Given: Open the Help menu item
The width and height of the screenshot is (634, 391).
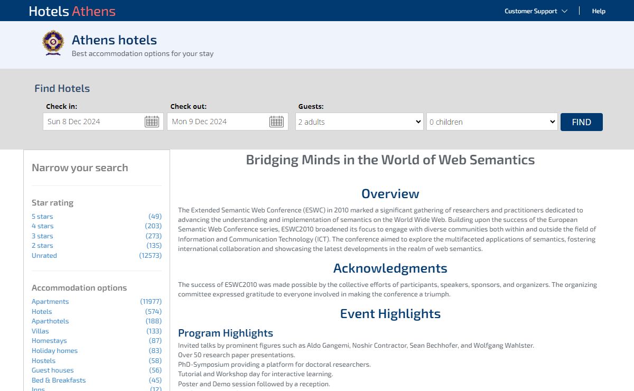Looking at the screenshot, I should pyautogui.click(x=599, y=11).
